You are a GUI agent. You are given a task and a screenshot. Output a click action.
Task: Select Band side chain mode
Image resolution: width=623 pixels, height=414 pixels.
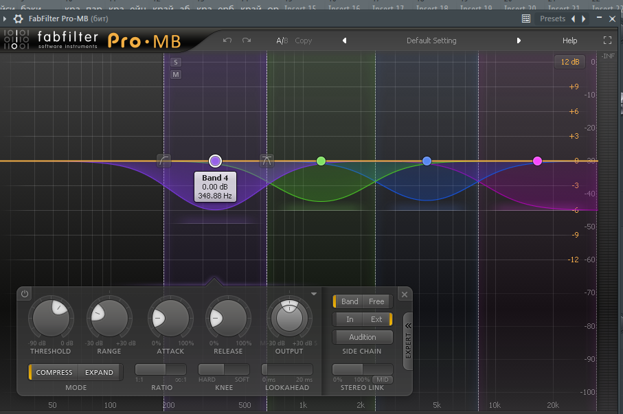coord(350,301)
